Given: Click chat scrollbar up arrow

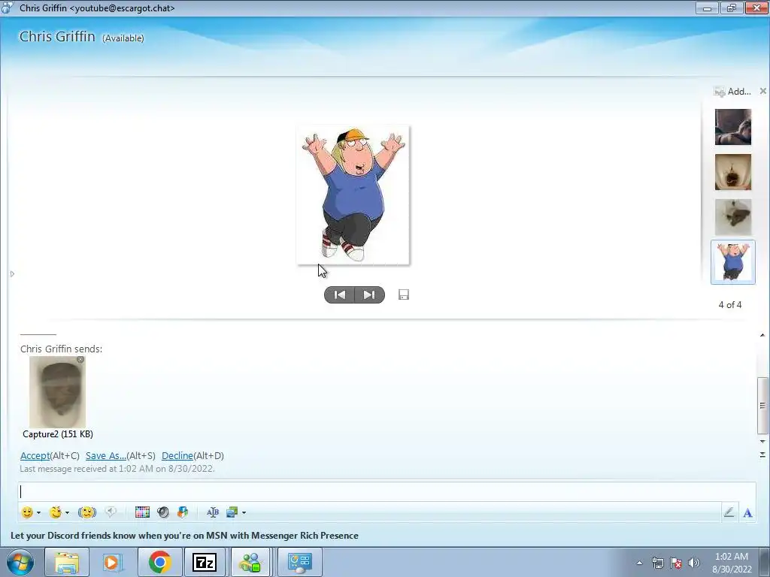Looking at the screenshot, I should click(x=762, y=335).
